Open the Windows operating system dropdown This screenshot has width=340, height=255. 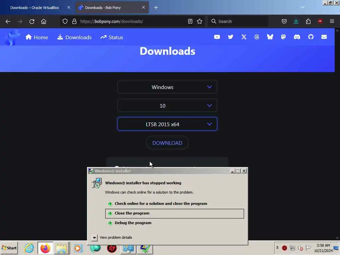pyautogui.click(x=167, y=87)
